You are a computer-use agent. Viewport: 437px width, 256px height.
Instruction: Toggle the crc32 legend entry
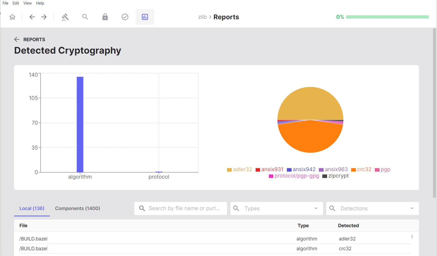(x=361, y=170)
